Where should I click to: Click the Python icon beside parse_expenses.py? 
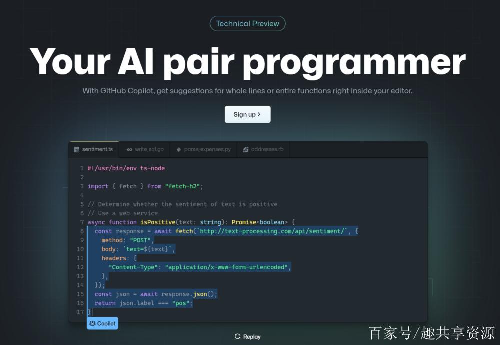click(179, 149)
